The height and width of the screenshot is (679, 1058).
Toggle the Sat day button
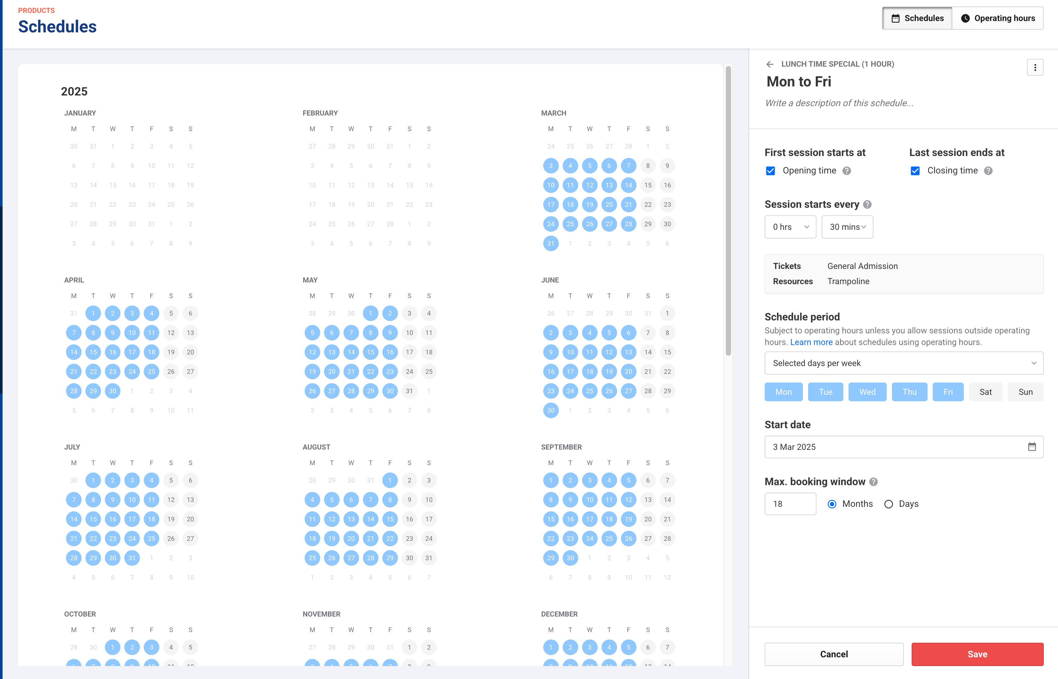coord(985,392)
